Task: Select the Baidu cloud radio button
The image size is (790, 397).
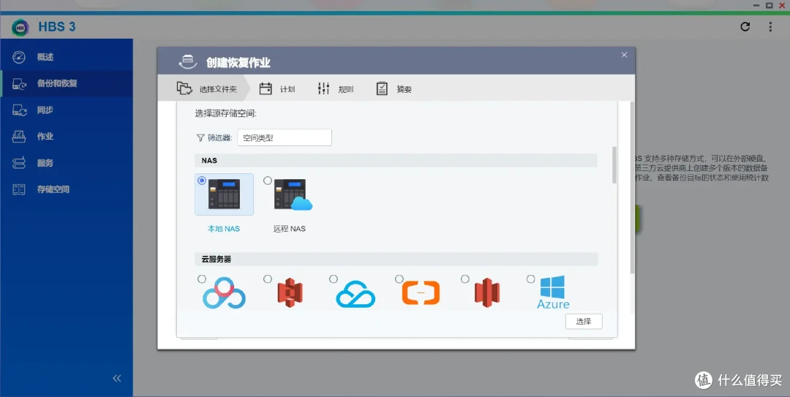Action: click(x=202, y=279)
